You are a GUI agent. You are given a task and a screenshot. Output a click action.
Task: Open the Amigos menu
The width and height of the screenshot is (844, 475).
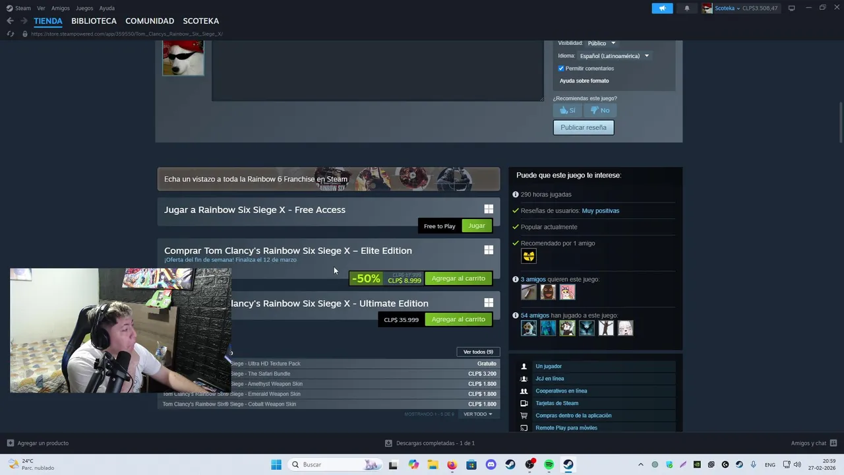pyautogui.click(x=61, y=8)
